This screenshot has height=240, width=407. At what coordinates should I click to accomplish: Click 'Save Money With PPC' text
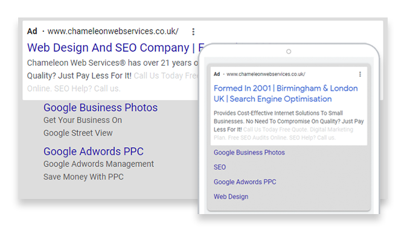[x=83, y=177]
